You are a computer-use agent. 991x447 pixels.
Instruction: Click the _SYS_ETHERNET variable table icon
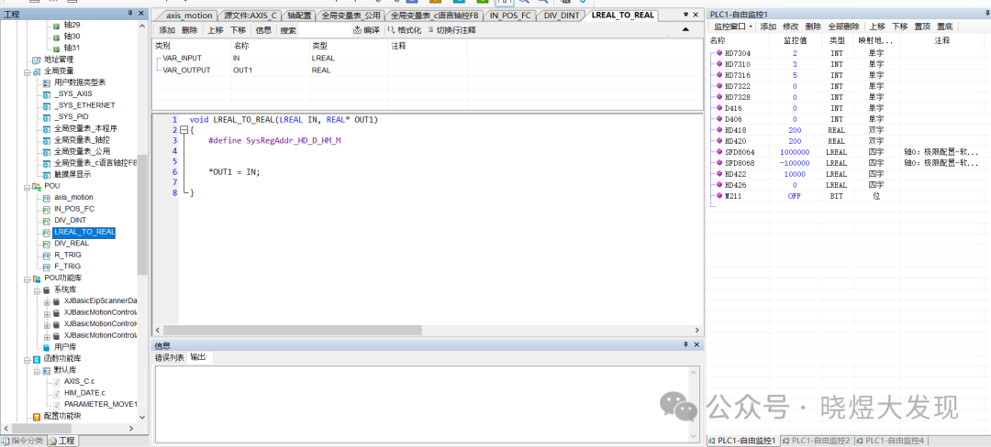point(46,105)
